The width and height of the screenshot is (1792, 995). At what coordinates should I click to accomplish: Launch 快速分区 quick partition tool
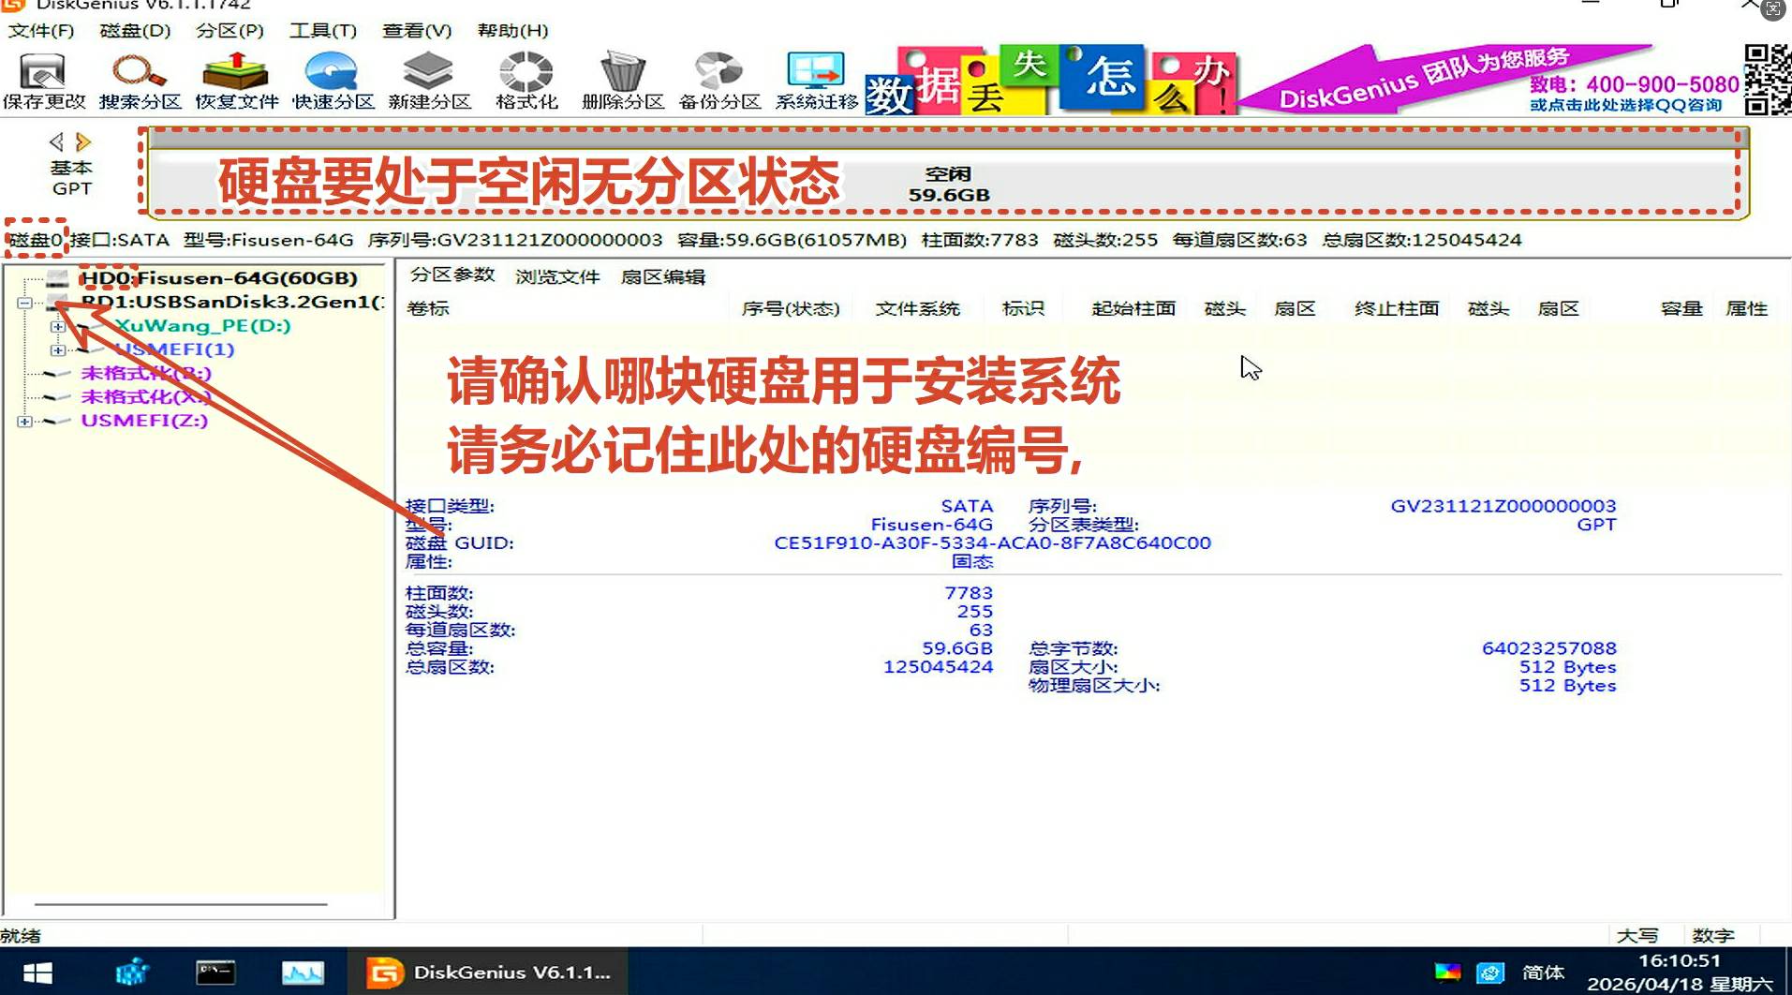(x=333, y=81)
